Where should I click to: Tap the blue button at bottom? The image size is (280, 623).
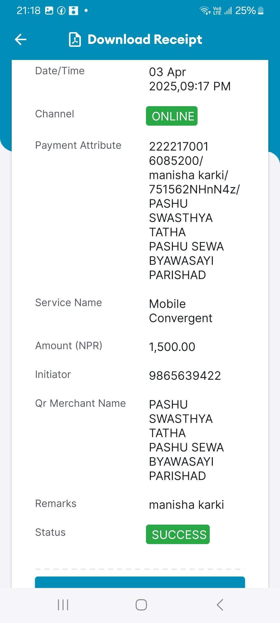pyautogui.click(x=140, y=582)
